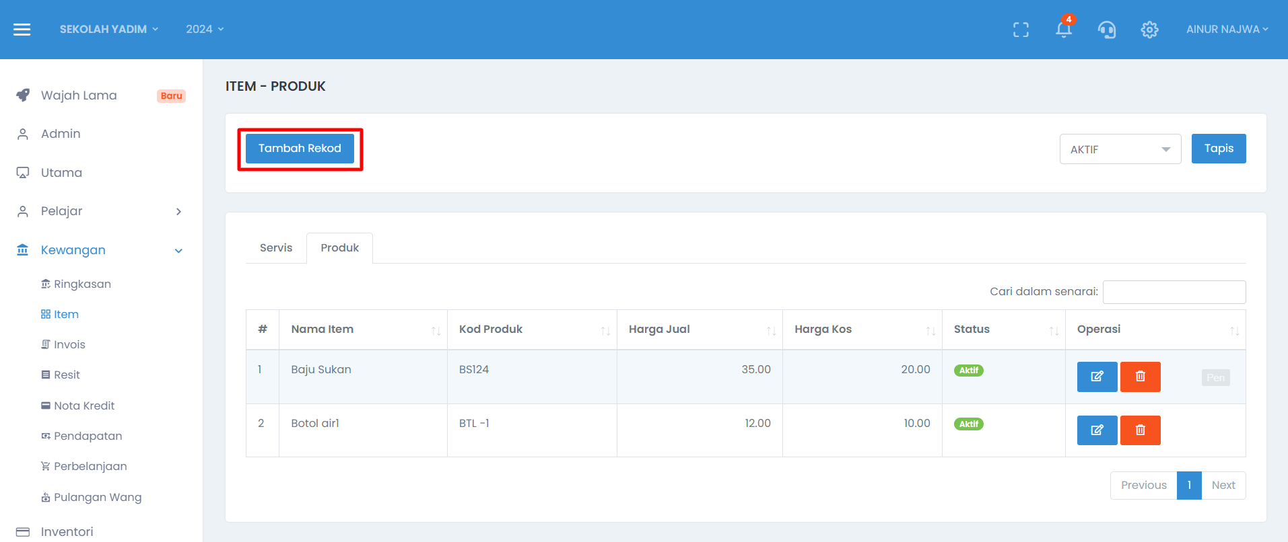Viewport: 1288px width, 542px height.
Task: Sort the table by Harga Jual
Action: pyautogui.click(x=699, y=330)
